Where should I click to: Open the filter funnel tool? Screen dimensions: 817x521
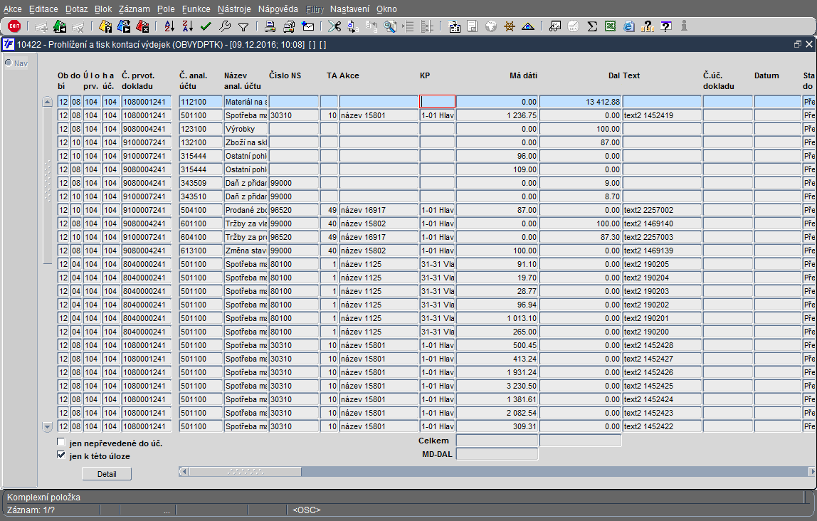pos(243,27)
